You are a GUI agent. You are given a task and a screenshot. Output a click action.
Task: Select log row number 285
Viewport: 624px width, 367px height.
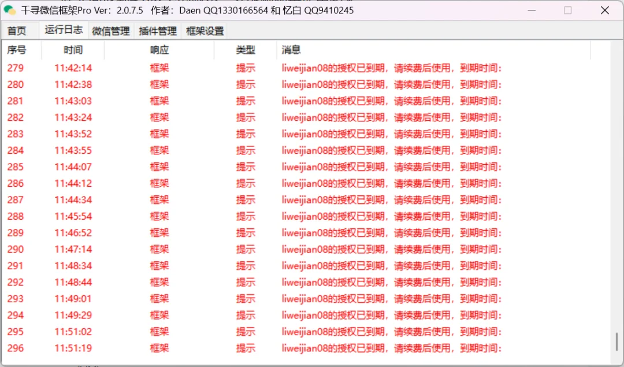[16, 167]
